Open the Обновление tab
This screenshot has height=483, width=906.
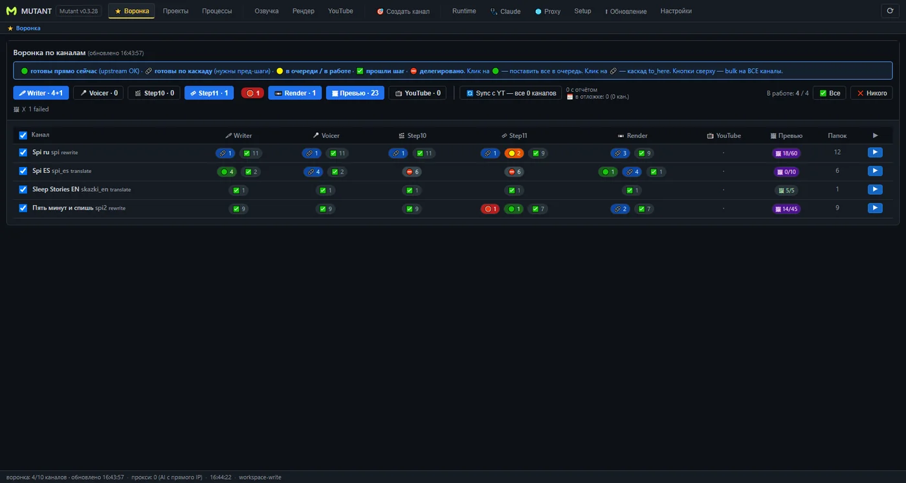point(626,11)
